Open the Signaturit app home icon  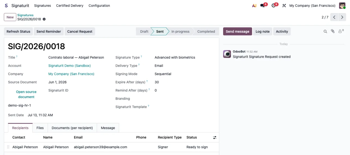(6, 5)
